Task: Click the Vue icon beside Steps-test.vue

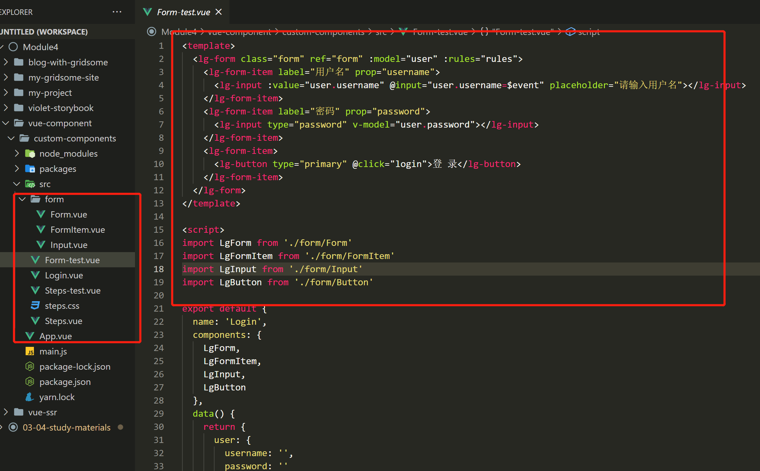Action: pos(35,290)
